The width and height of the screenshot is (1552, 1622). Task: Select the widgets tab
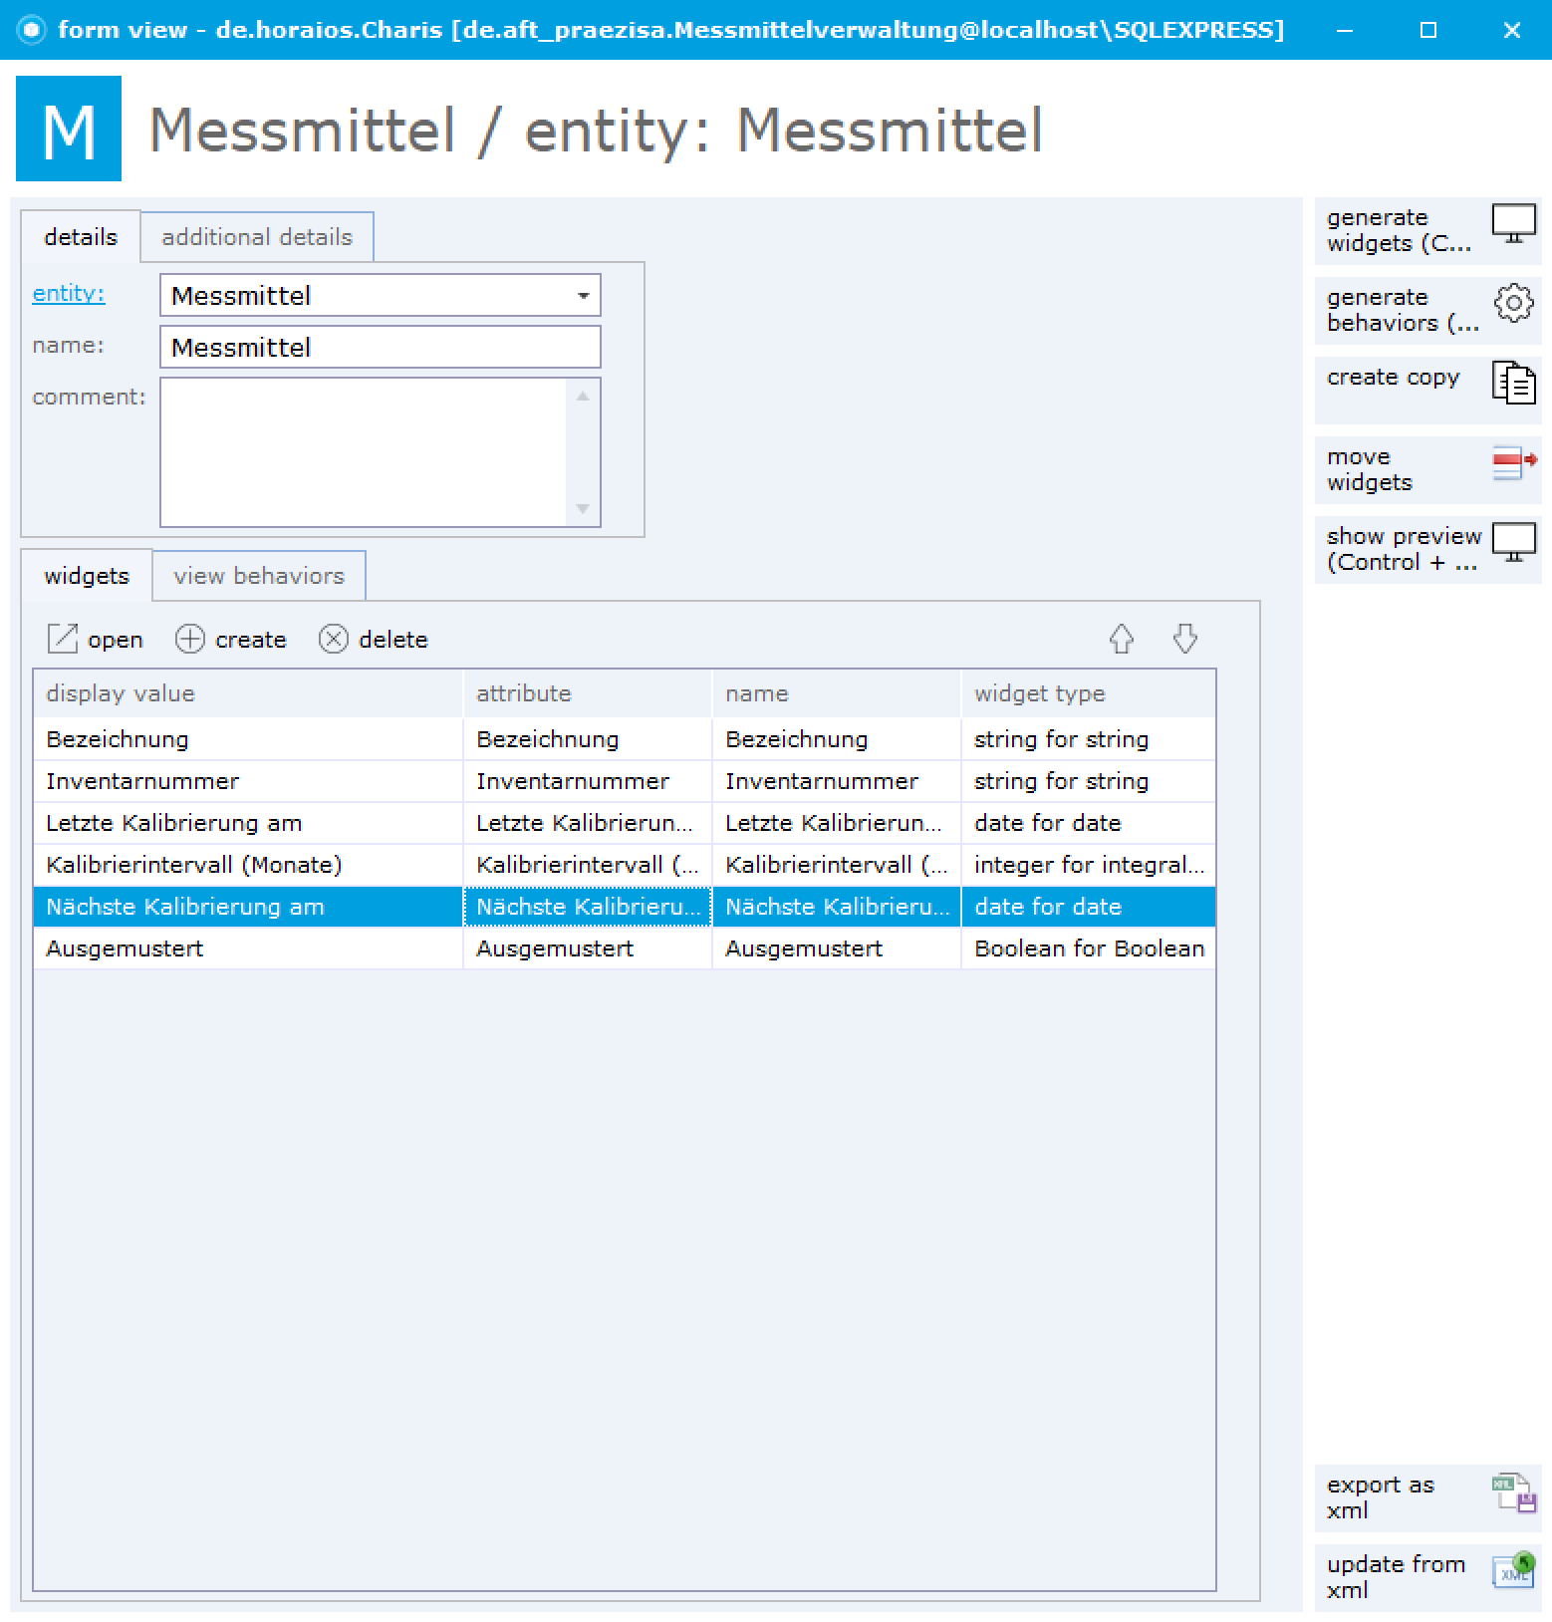(87, 576)
